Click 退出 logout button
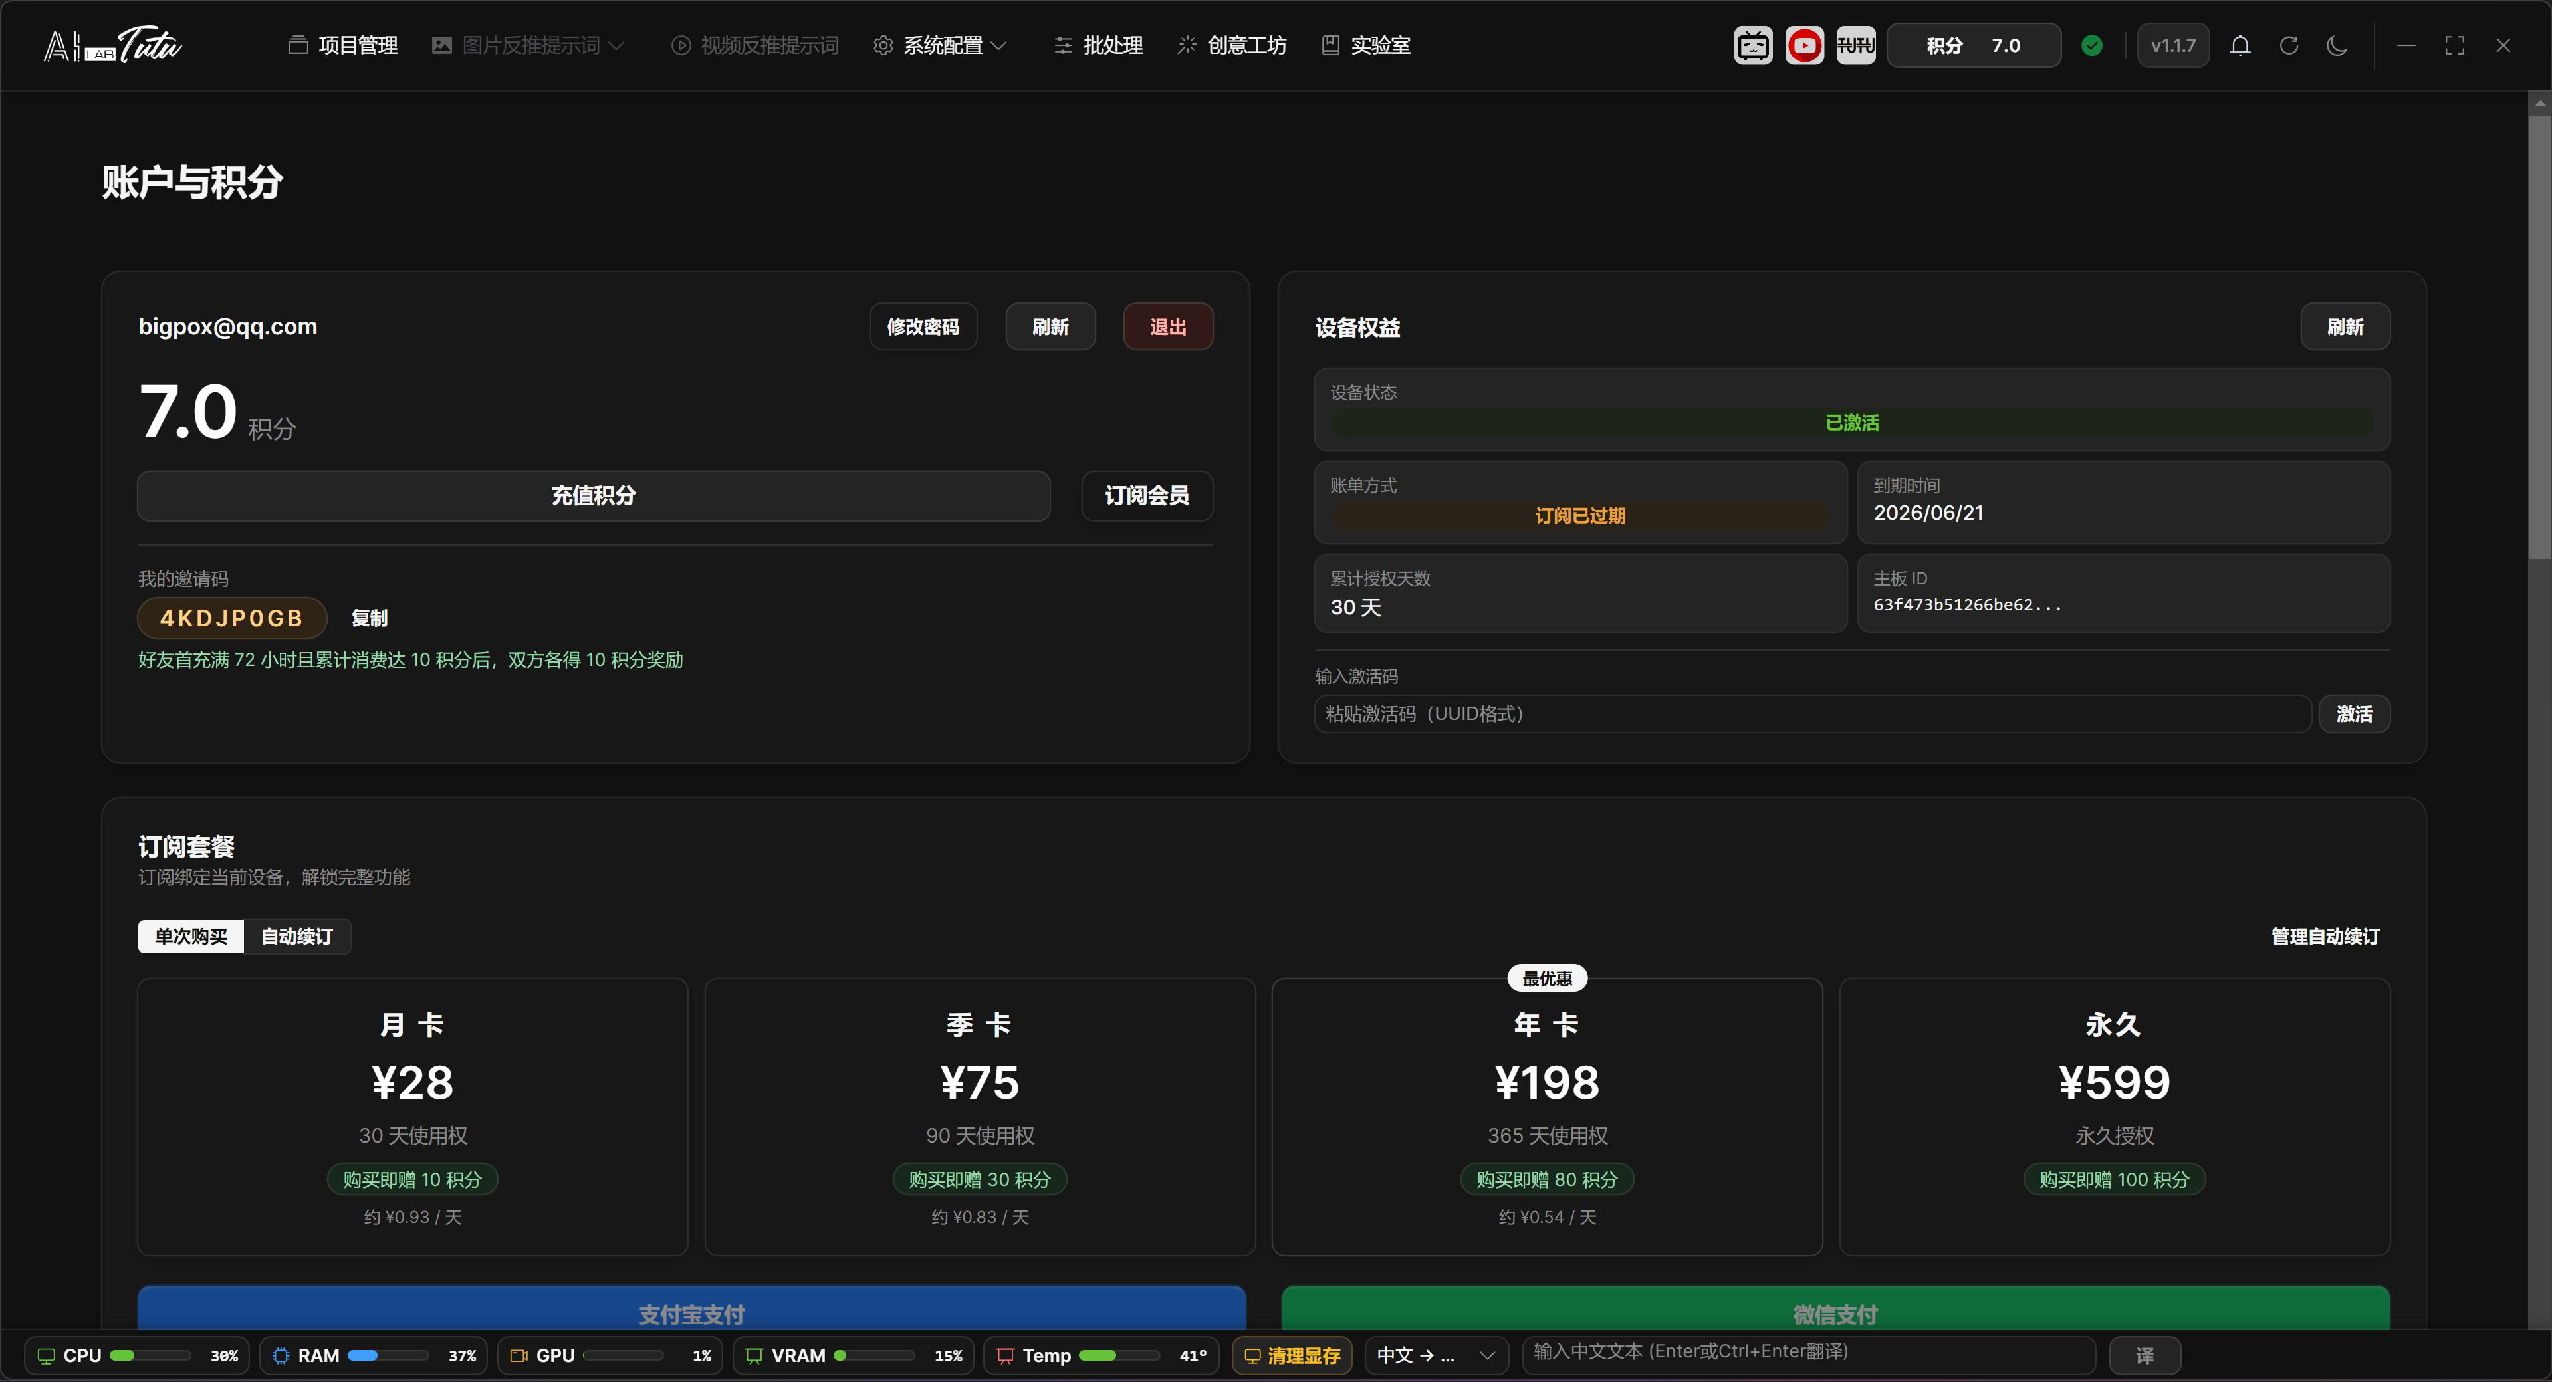The height and width of the screenshot is (1382, 2552). click(1168, 327)
